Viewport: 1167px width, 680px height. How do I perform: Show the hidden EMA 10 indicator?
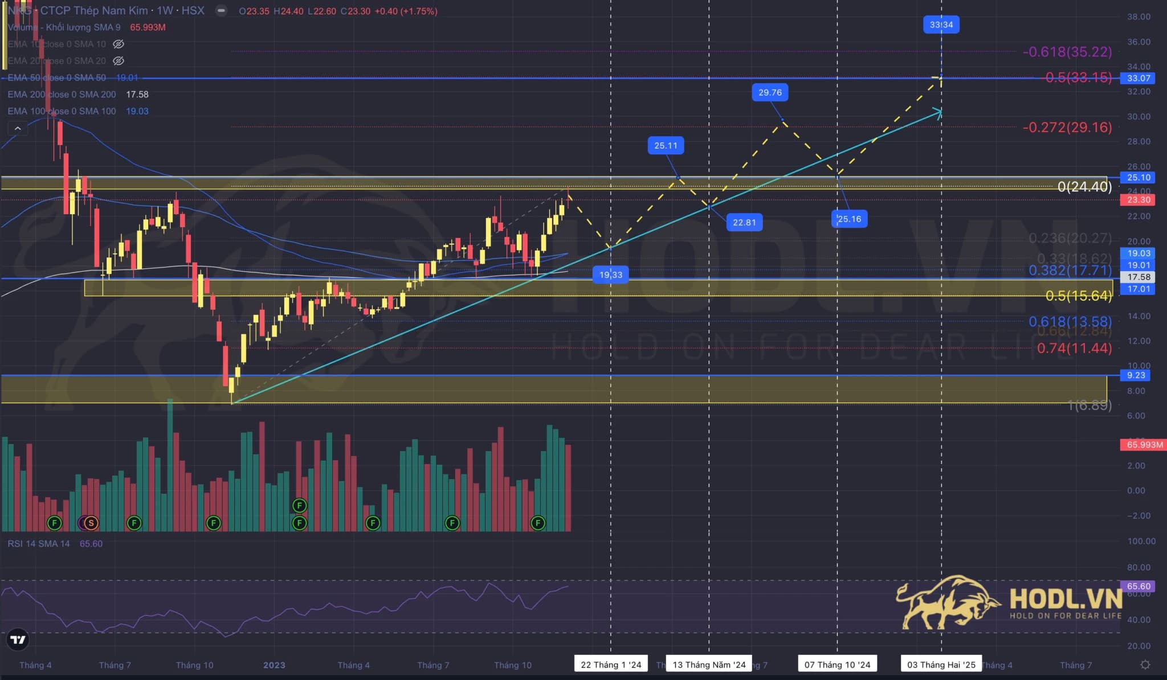119,44
